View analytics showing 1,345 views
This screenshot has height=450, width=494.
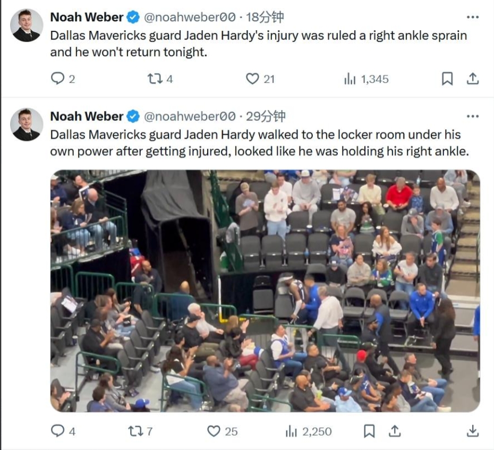coord(366,79)
